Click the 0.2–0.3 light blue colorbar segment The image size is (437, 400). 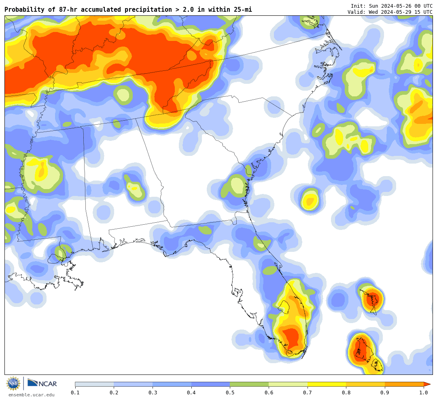point(133,384)
